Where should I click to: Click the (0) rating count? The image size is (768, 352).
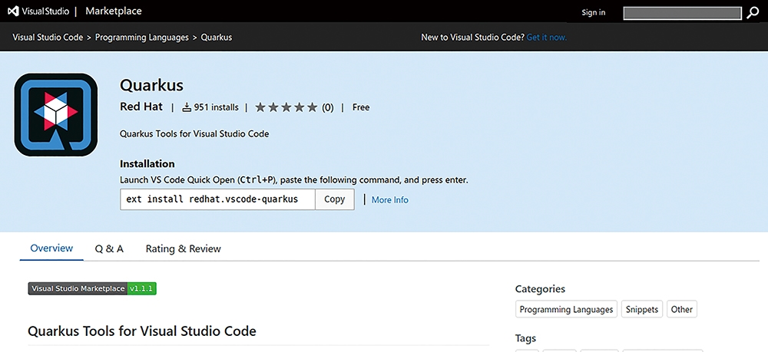pyautogui.click(x=328, y=107)
